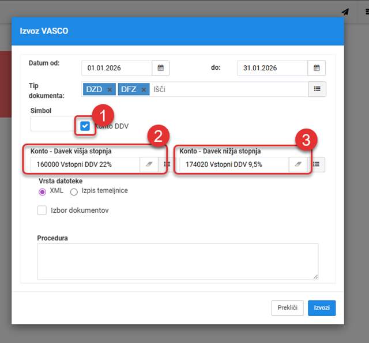Click the 'do' date field 31.01.2026
369x343 pixels.
point(273,68)
